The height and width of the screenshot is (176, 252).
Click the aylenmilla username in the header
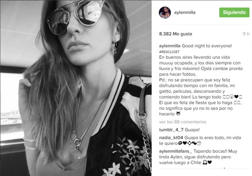(x=185, y=13)
